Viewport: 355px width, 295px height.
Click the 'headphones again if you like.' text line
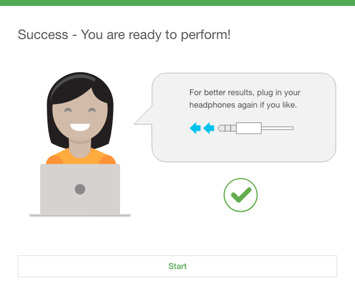[243, 105]
